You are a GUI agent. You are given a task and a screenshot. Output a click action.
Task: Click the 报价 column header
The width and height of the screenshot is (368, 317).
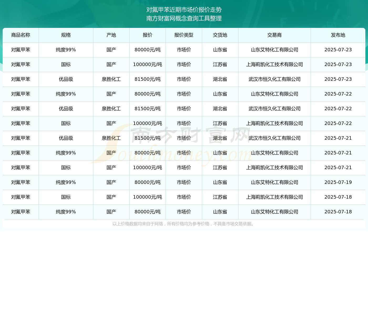point(147,35)
